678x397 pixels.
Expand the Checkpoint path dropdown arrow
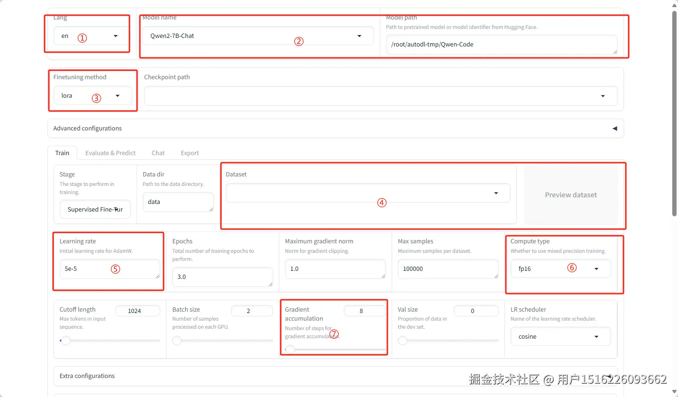603,96
